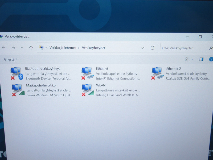Go back with the left arrow
213x160 pixels.
point(3,48)
